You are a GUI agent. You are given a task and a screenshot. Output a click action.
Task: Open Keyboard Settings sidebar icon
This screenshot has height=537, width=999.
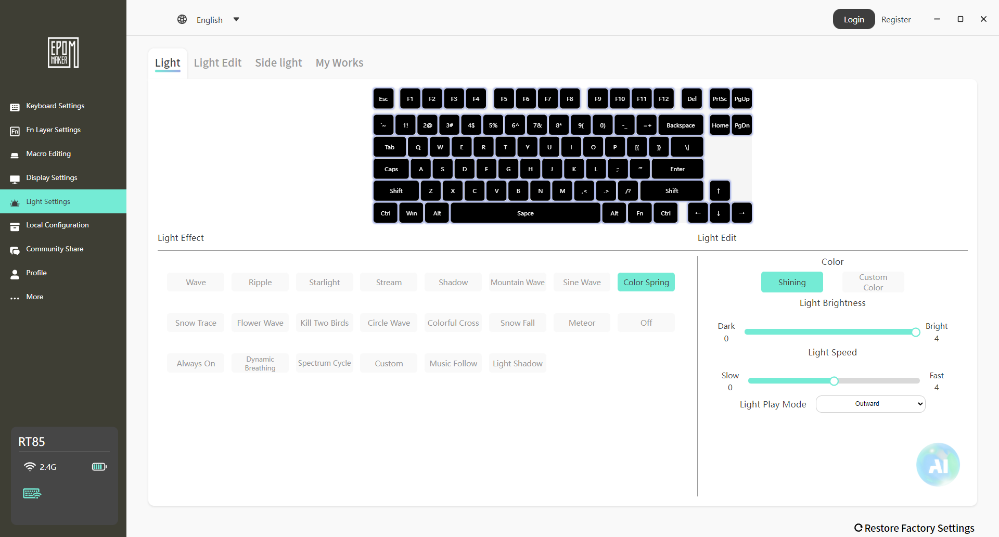tap(15, 107)
